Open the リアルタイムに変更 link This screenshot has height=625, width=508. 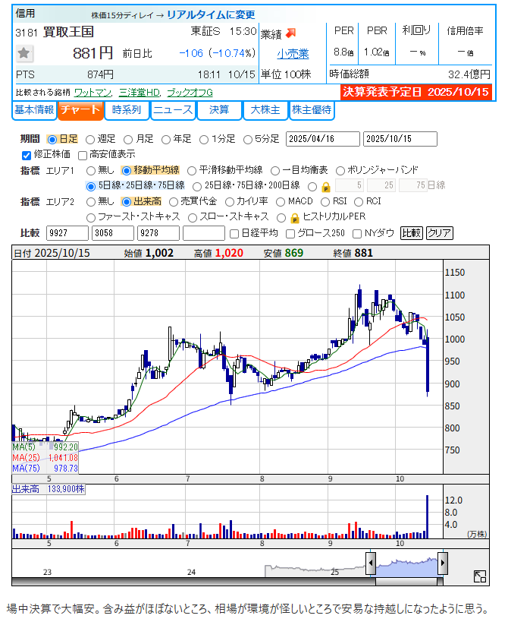pyautogui.click(x=211, y=14)
